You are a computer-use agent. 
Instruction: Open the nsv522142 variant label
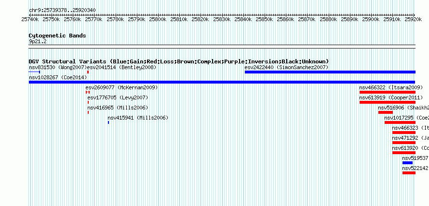(415, 168)
